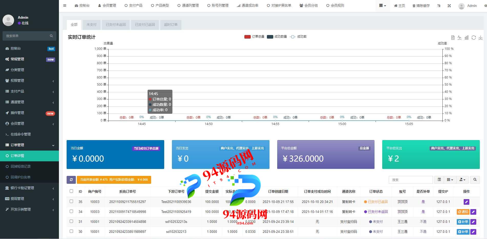Image resolution: width=487 pixels, height=239 pixels.
Task: Toggle 成功率 line in chart legend
Action: point(298,37)
